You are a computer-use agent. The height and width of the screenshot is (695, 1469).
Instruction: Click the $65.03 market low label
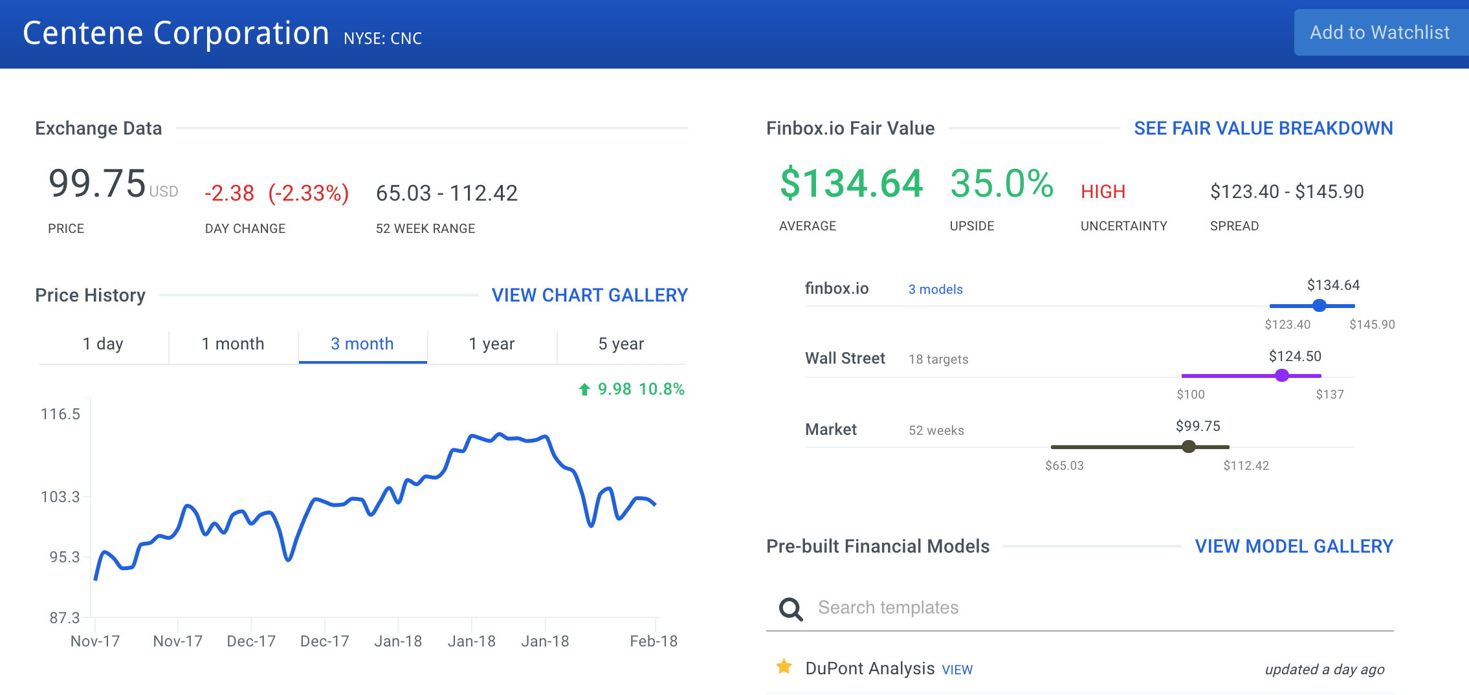click(1065, 465)
